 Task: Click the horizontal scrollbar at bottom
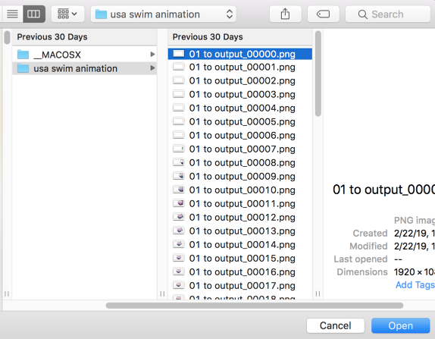(255, 306)
